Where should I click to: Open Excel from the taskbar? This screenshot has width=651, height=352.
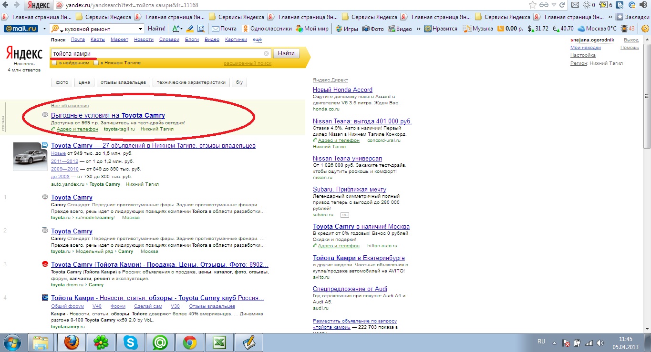click(219, 342)
